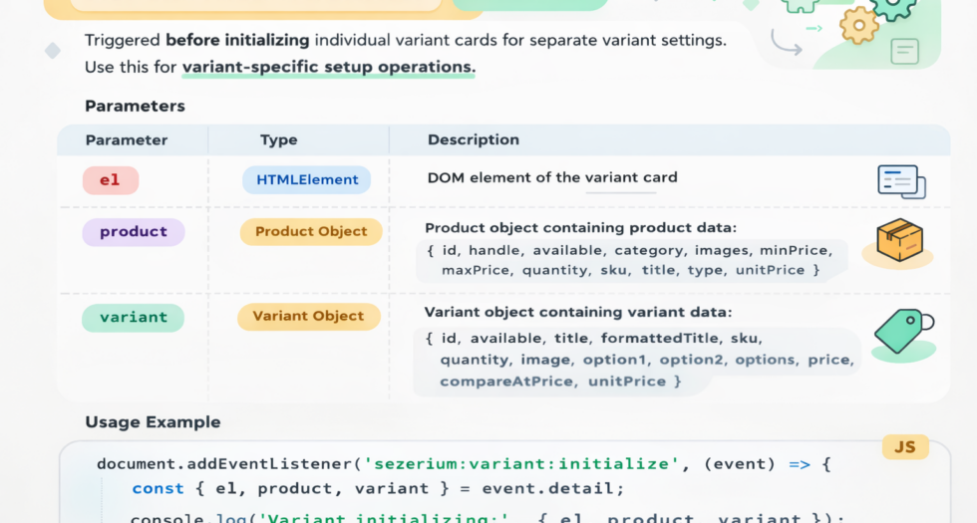Click the orange package box icon

(898, 240)
